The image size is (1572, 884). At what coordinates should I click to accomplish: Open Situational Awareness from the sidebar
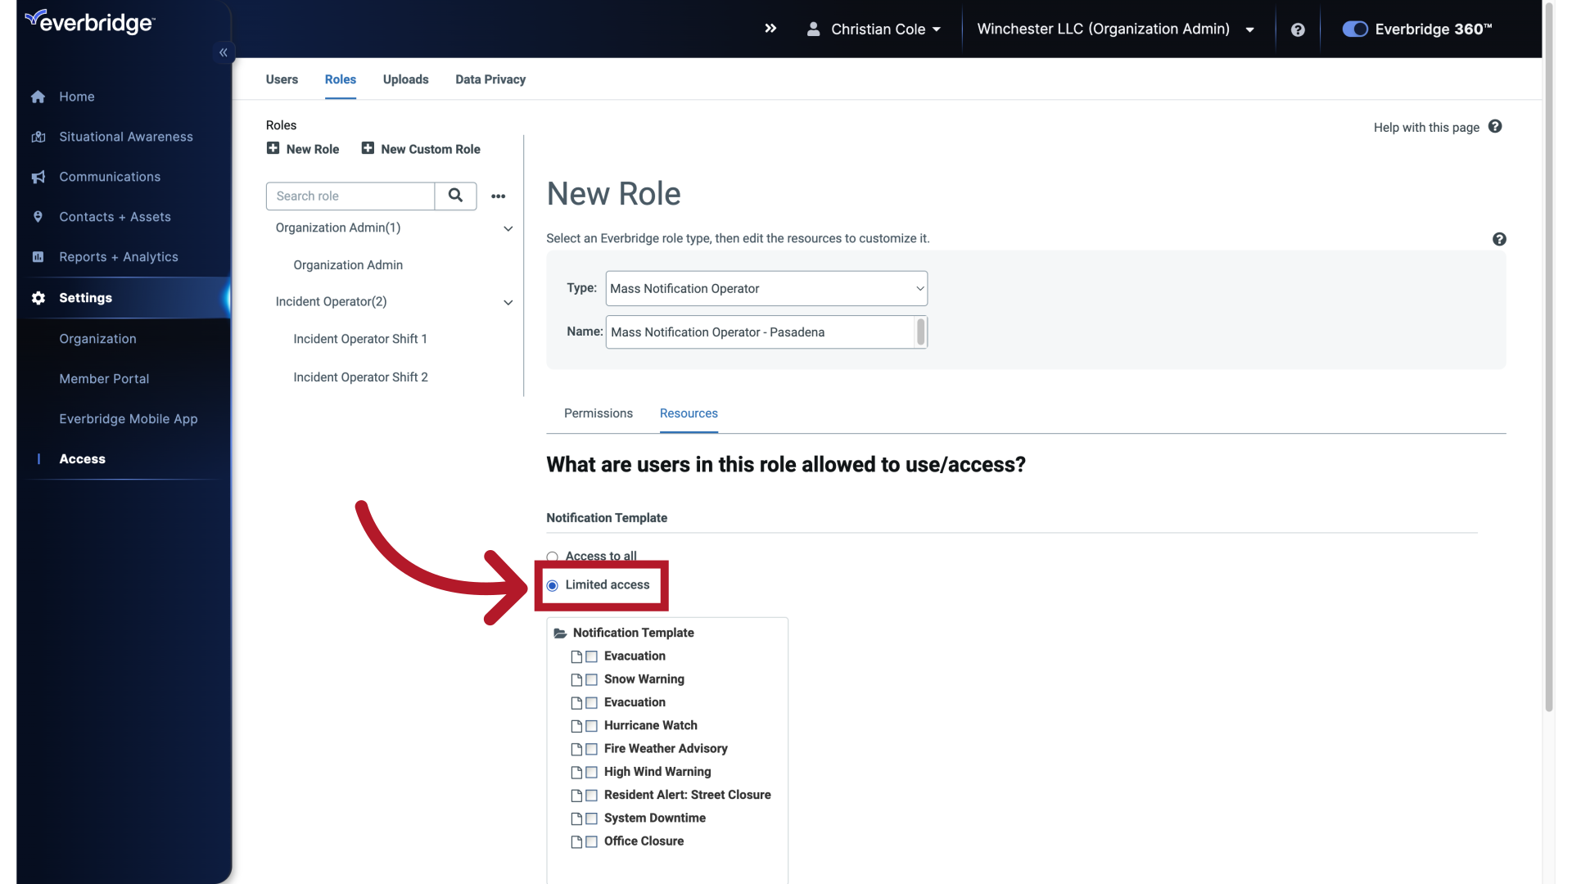point(38,137)
